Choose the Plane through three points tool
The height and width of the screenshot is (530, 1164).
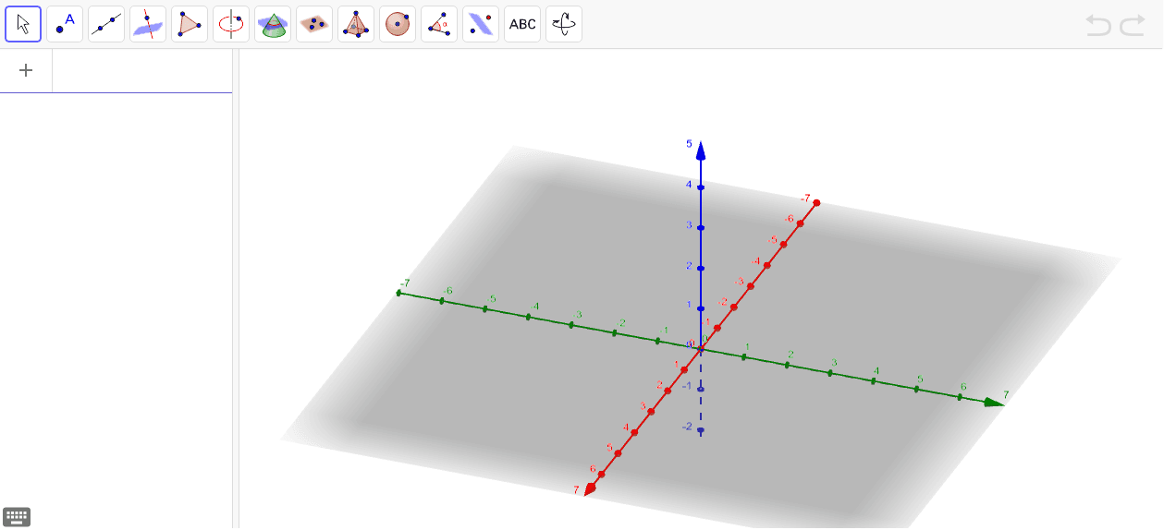point(314,24)
